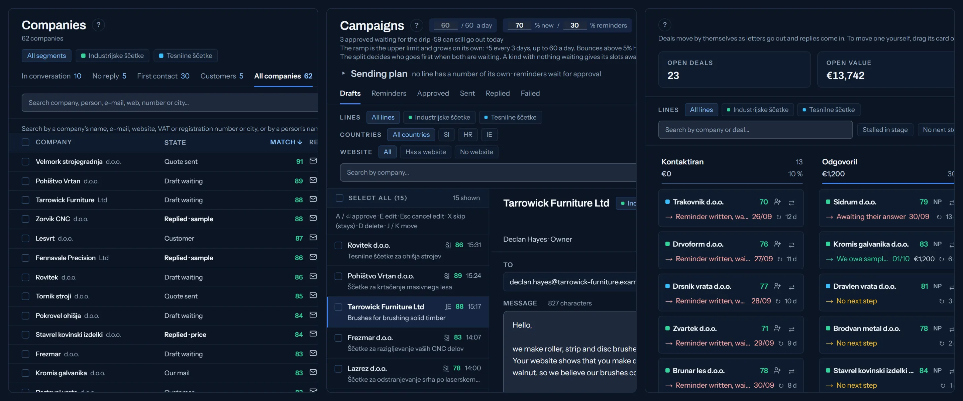
Task: Check the SELECT ALL (15) drafts checkbox
Action: (339, 198)
